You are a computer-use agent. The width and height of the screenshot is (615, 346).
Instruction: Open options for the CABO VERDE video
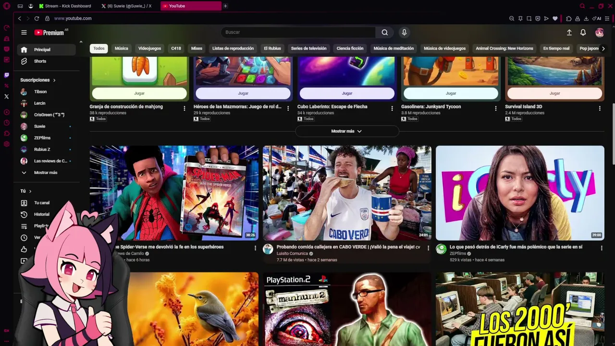[x=428, y=248]
